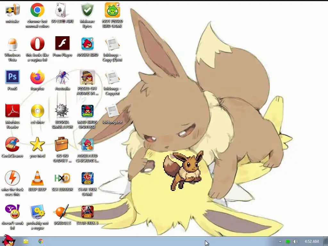Select 'probably not a rogue' gears icon
328x246 pixels.
37,212
